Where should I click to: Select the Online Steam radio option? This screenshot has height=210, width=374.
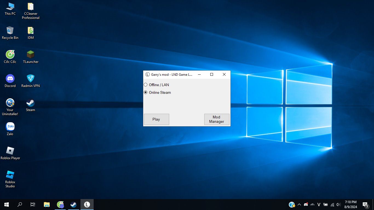click(146, 92)
